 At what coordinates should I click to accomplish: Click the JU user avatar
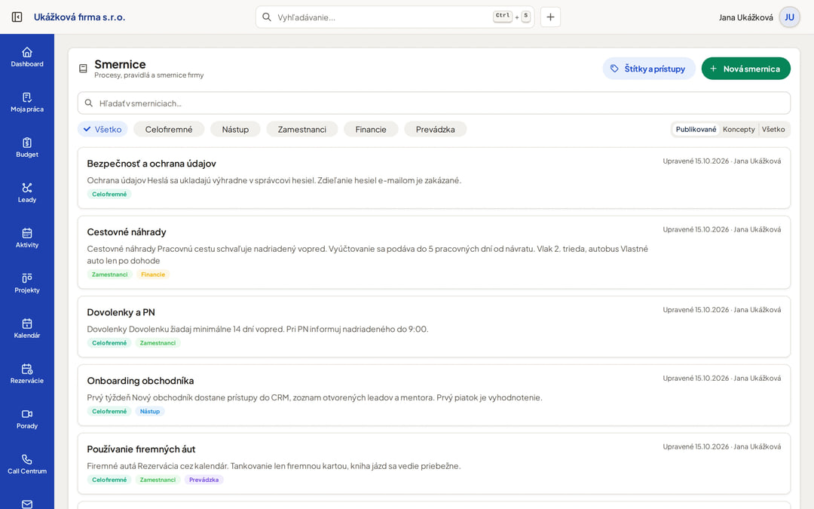(789, 17)
